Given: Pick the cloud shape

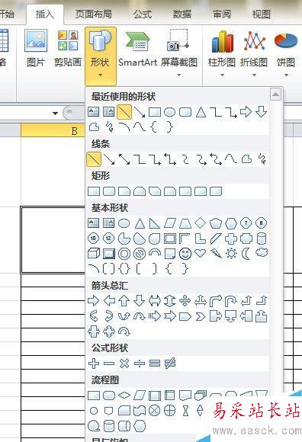Looking at the screenshot, I should (262, 253).
